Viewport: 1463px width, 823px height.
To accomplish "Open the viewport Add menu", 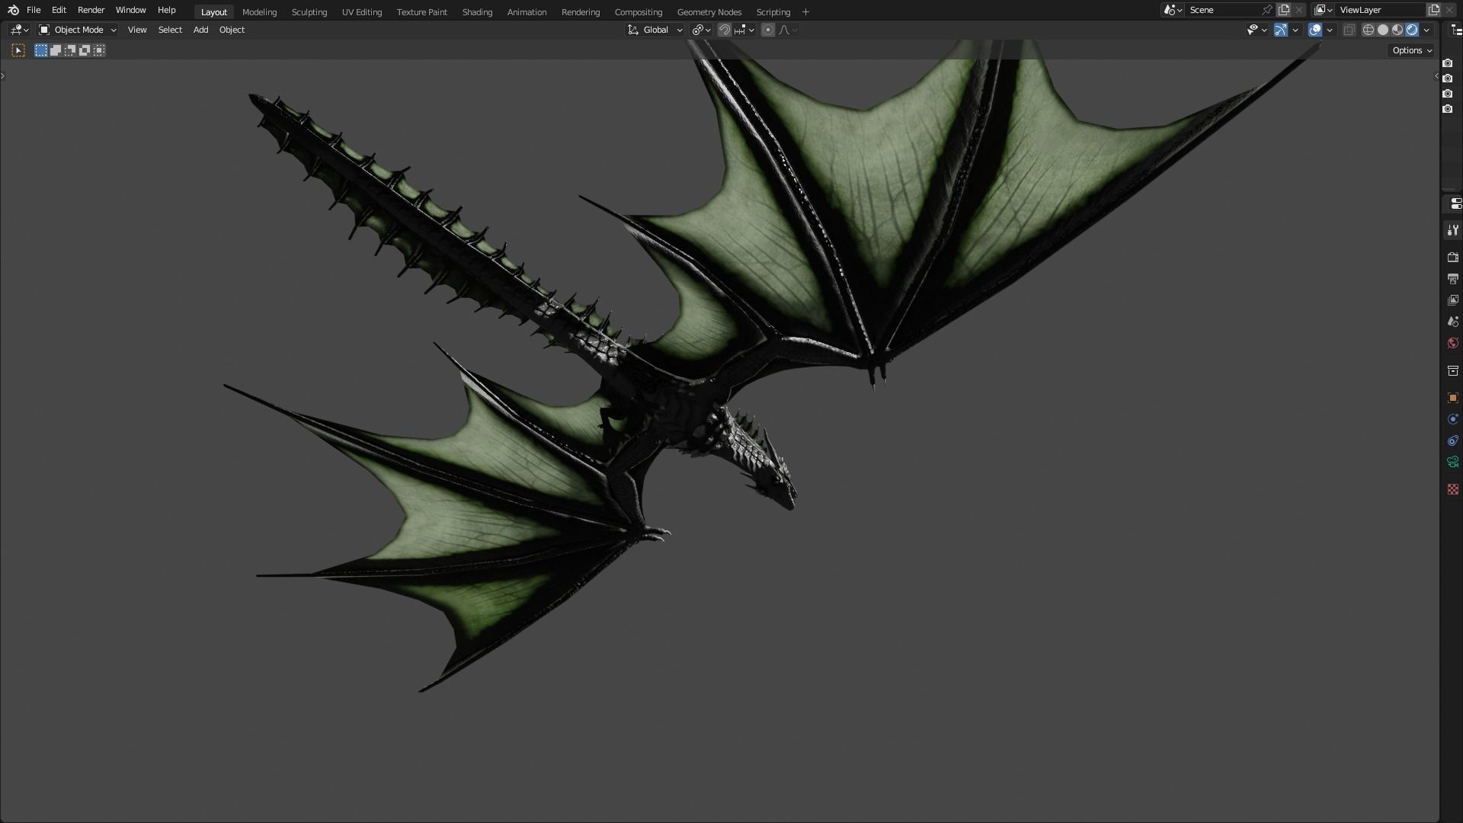I will 200,30.
